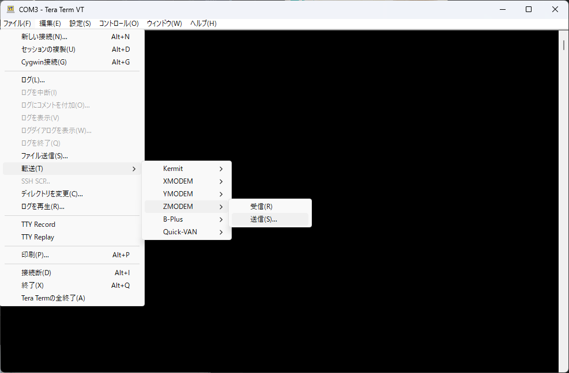This screenshot has height=373, width=569.
Task: Open the ファイル(F) menu
Action: 17,24
